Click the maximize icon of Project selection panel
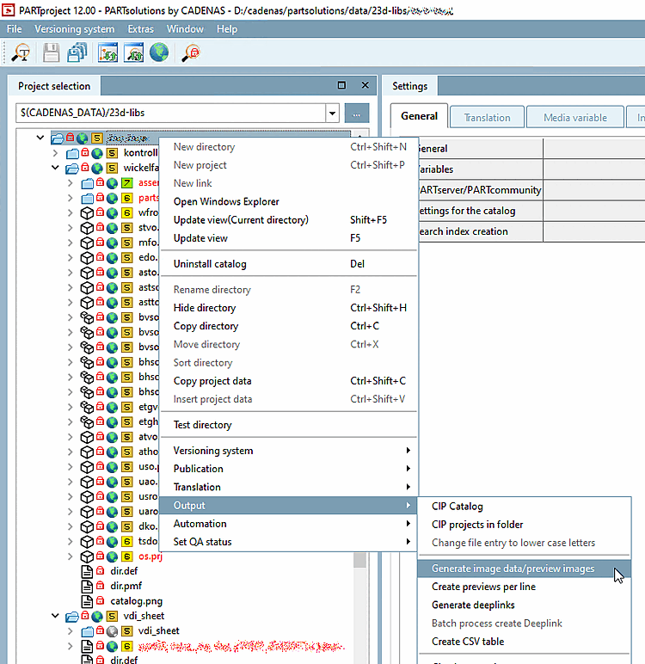 coord(341,86)
